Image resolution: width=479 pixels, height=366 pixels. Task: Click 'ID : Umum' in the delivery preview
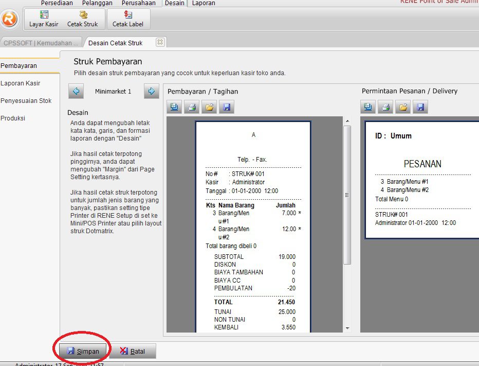pos(394,136)
